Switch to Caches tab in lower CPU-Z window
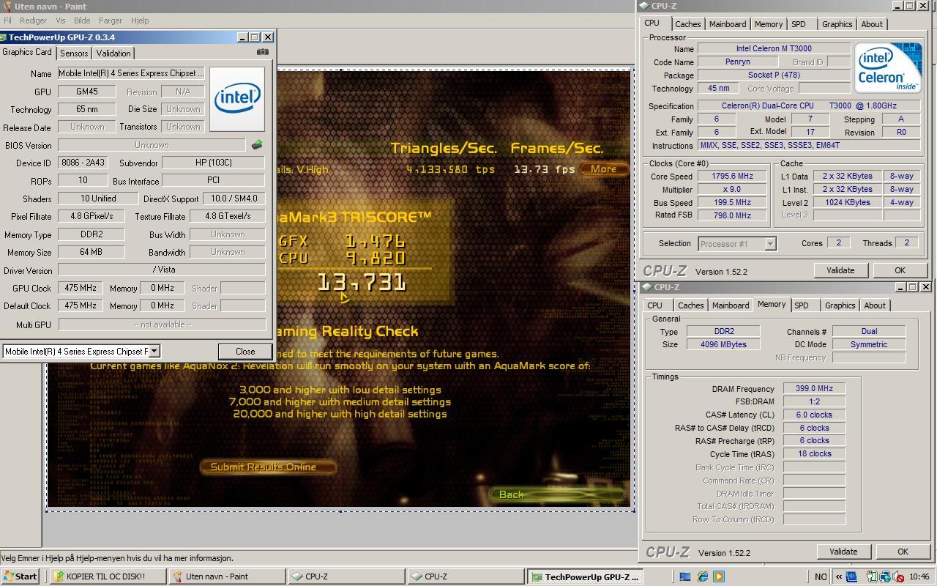Viewport: 937px width, 586px height. 691,305
